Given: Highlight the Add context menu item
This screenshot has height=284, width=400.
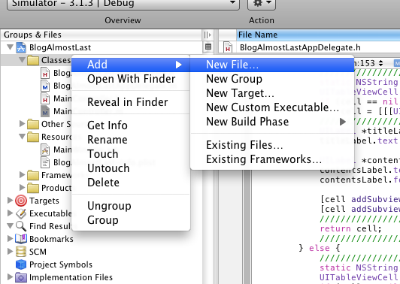Looking at the screenshot, I should (131, 65).
